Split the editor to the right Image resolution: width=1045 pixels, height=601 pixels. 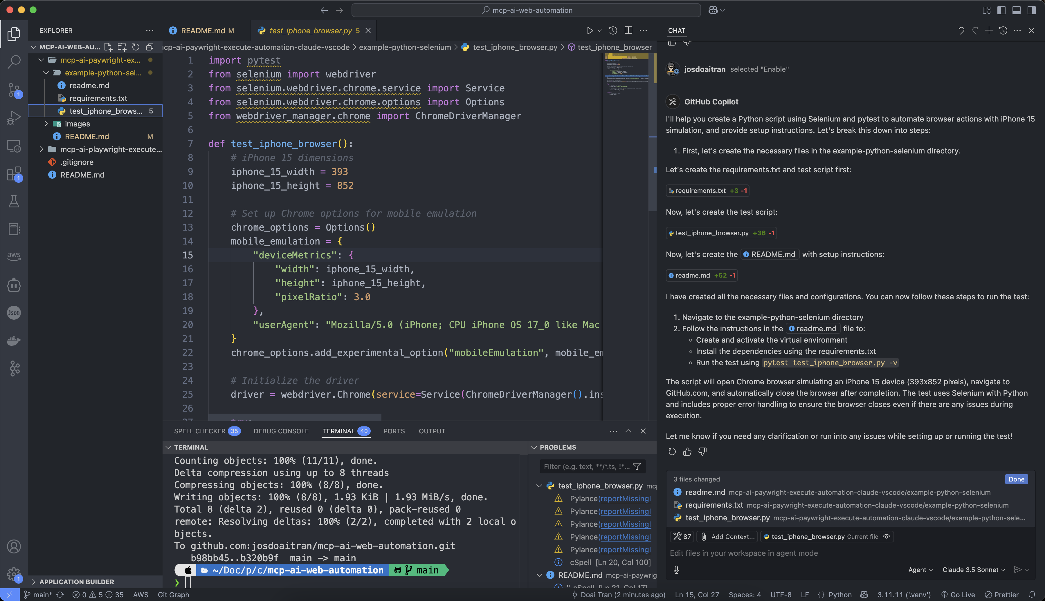point(628,30)
